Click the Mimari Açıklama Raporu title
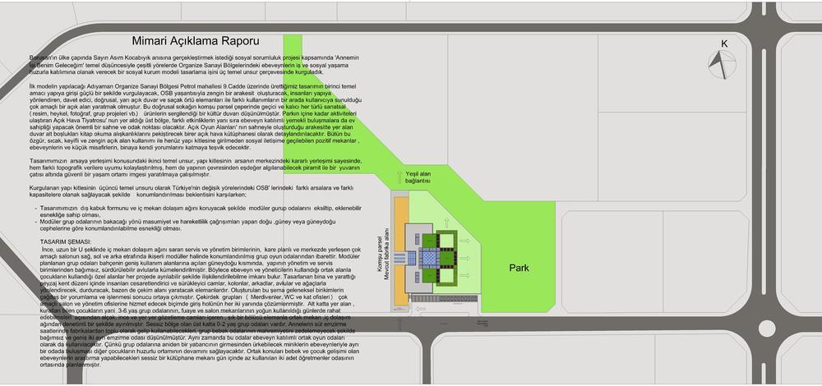Screen dimensions: 822x386 click(195, 41)
